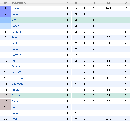Screen dimensions: 130x121
Task: Select the Бастия team link
Action: click(16, 55)
